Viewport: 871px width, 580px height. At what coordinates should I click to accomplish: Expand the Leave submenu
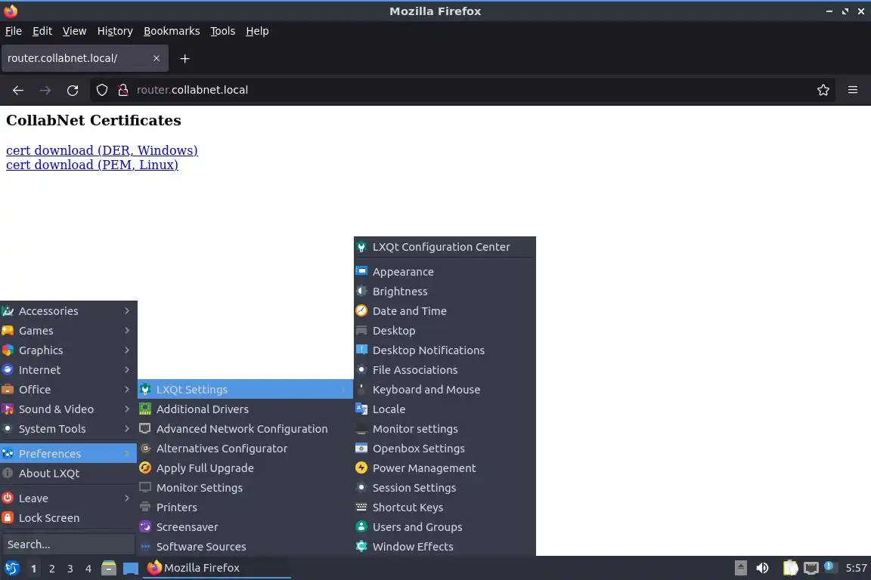click(68, 498)
